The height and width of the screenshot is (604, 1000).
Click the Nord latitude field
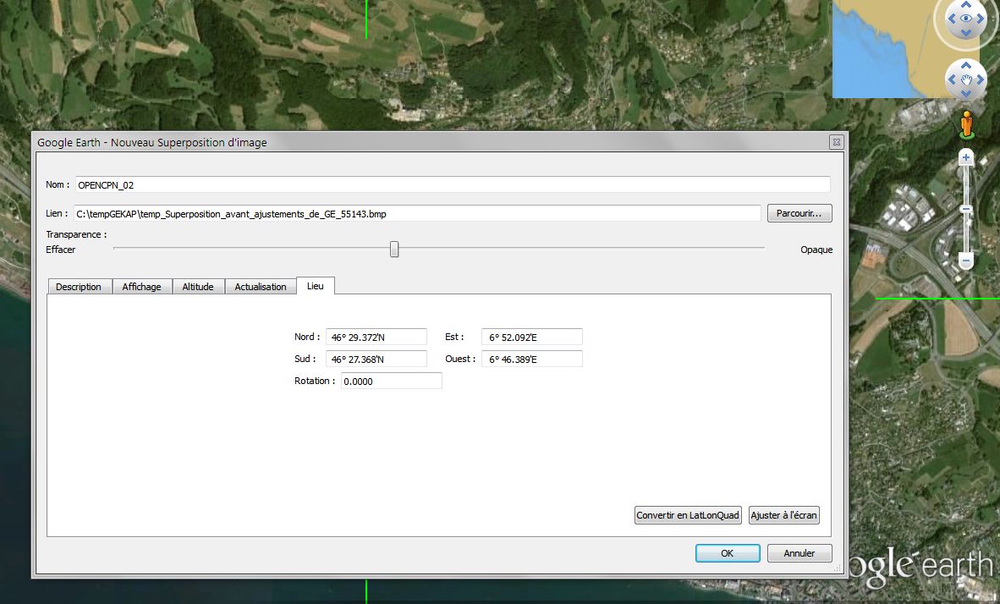(x=376, y=337)
